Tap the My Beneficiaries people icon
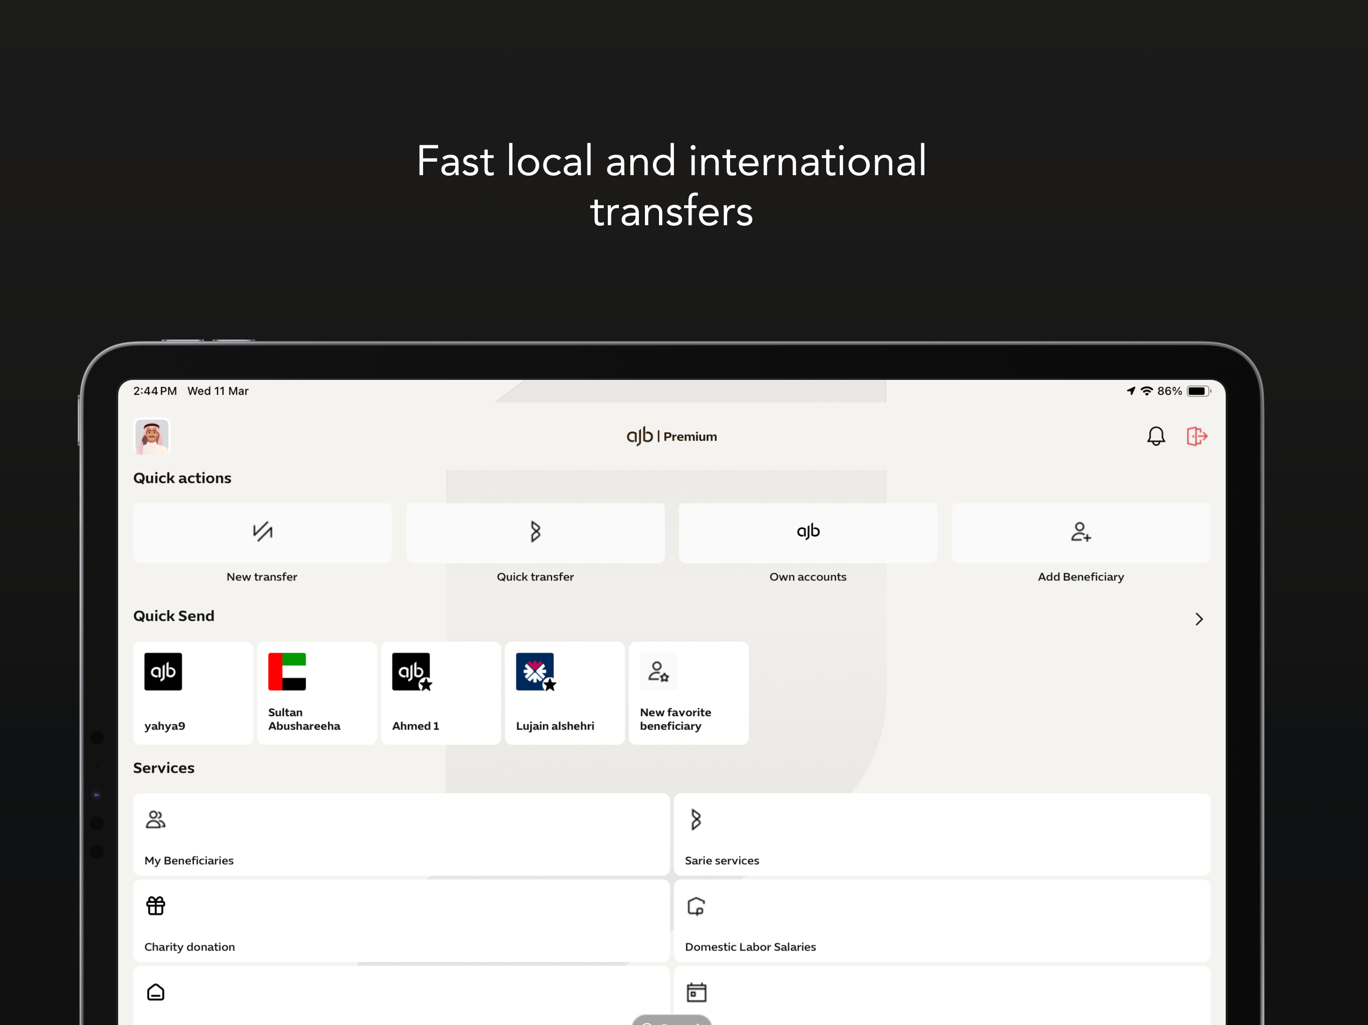 pyautogui.click(x=155, y=820)
